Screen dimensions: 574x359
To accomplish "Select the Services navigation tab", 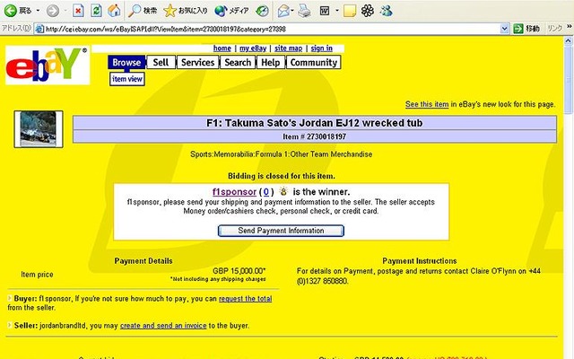I will (197, 62).
